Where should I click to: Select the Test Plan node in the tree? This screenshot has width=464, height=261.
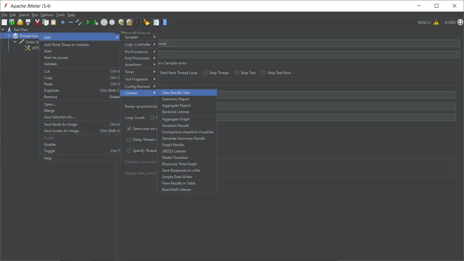point(20,30)
